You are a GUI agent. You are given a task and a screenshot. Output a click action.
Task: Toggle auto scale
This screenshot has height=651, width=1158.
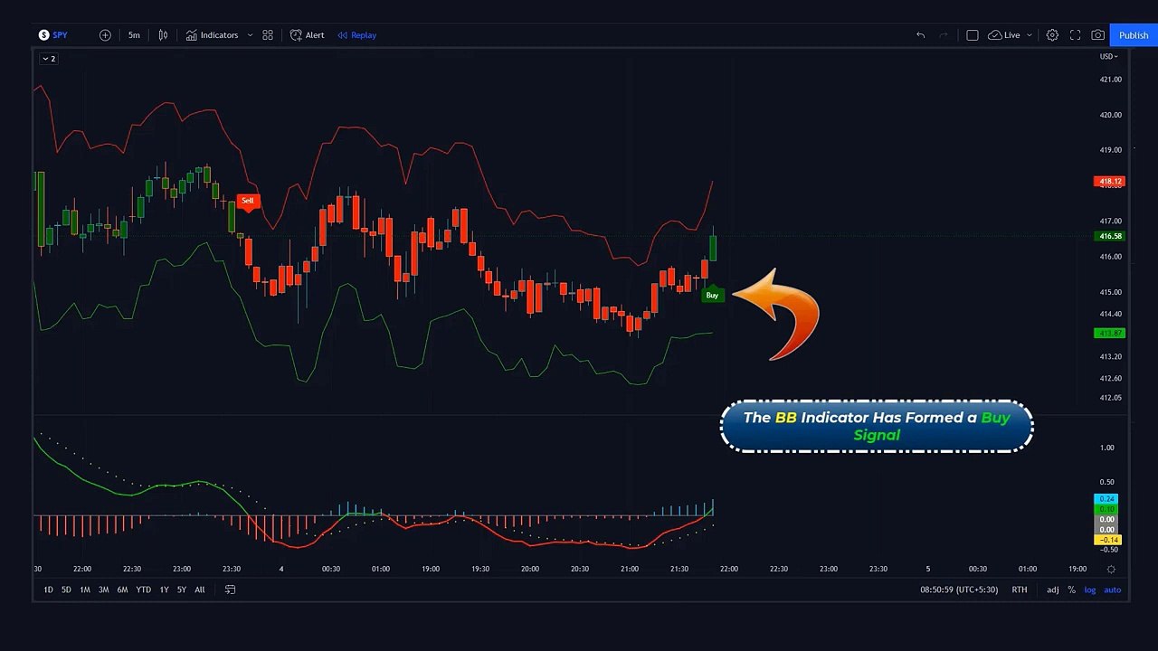coord(1113,590)
